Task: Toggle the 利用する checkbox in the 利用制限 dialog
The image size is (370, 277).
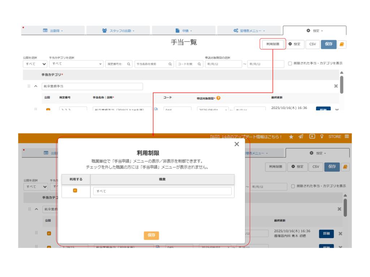Action: click(x=75, y=190)
